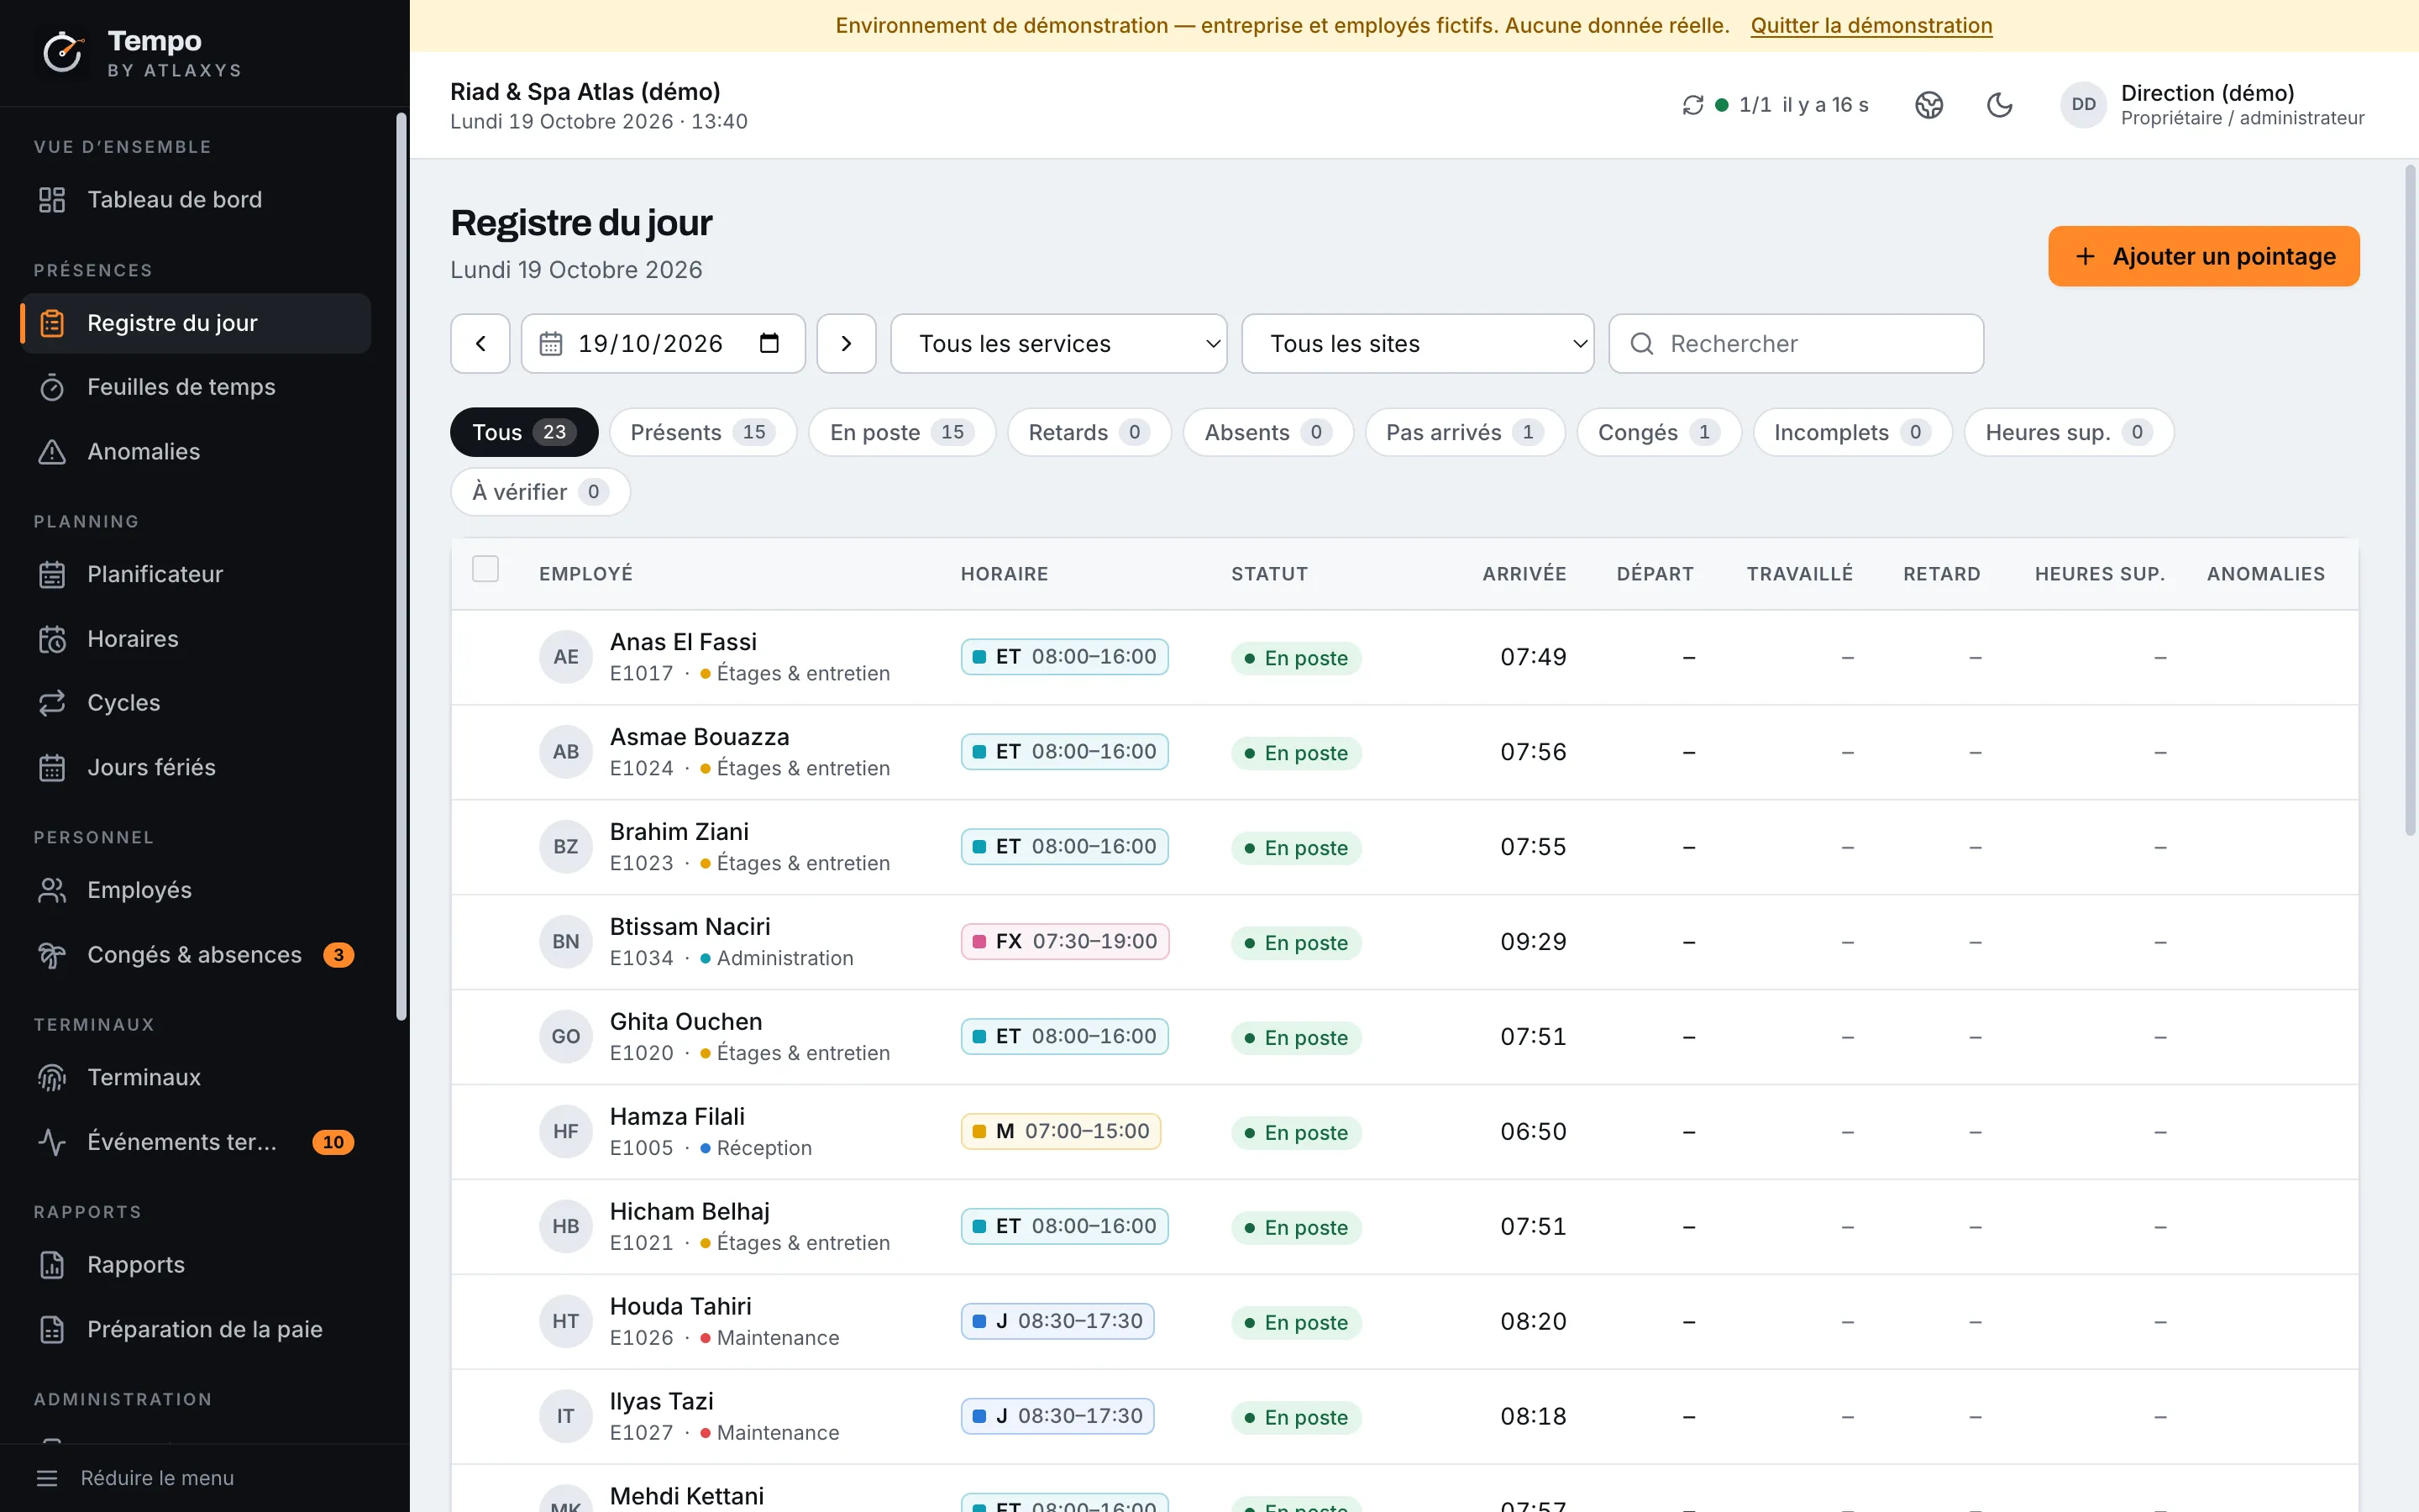The image size is (2419, 1512).
Task: Select the Incomplets filter tab
Action: tap(1852, 432)
